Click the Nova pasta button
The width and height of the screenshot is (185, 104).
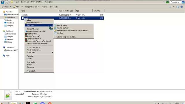coord(53,7)
